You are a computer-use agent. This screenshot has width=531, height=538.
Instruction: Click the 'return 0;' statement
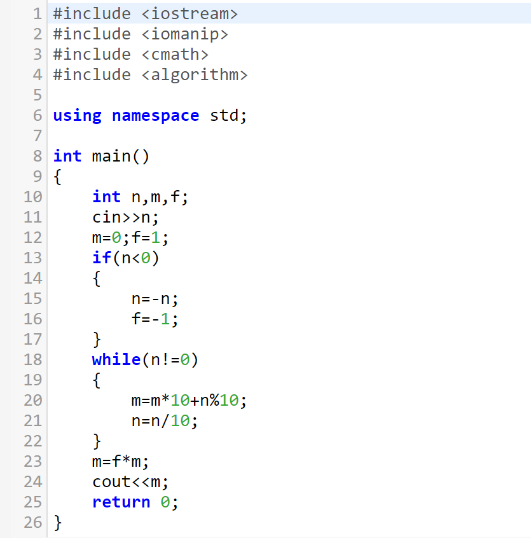click(x=135, y=502)
